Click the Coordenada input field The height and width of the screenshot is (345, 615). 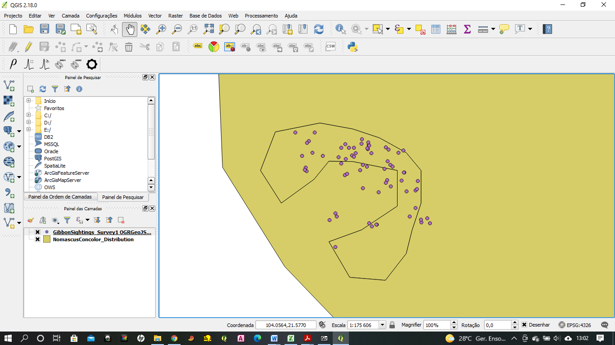click(x=286, y=325)
